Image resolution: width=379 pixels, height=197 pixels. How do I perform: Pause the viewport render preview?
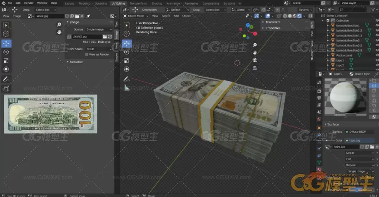[311, 16]
